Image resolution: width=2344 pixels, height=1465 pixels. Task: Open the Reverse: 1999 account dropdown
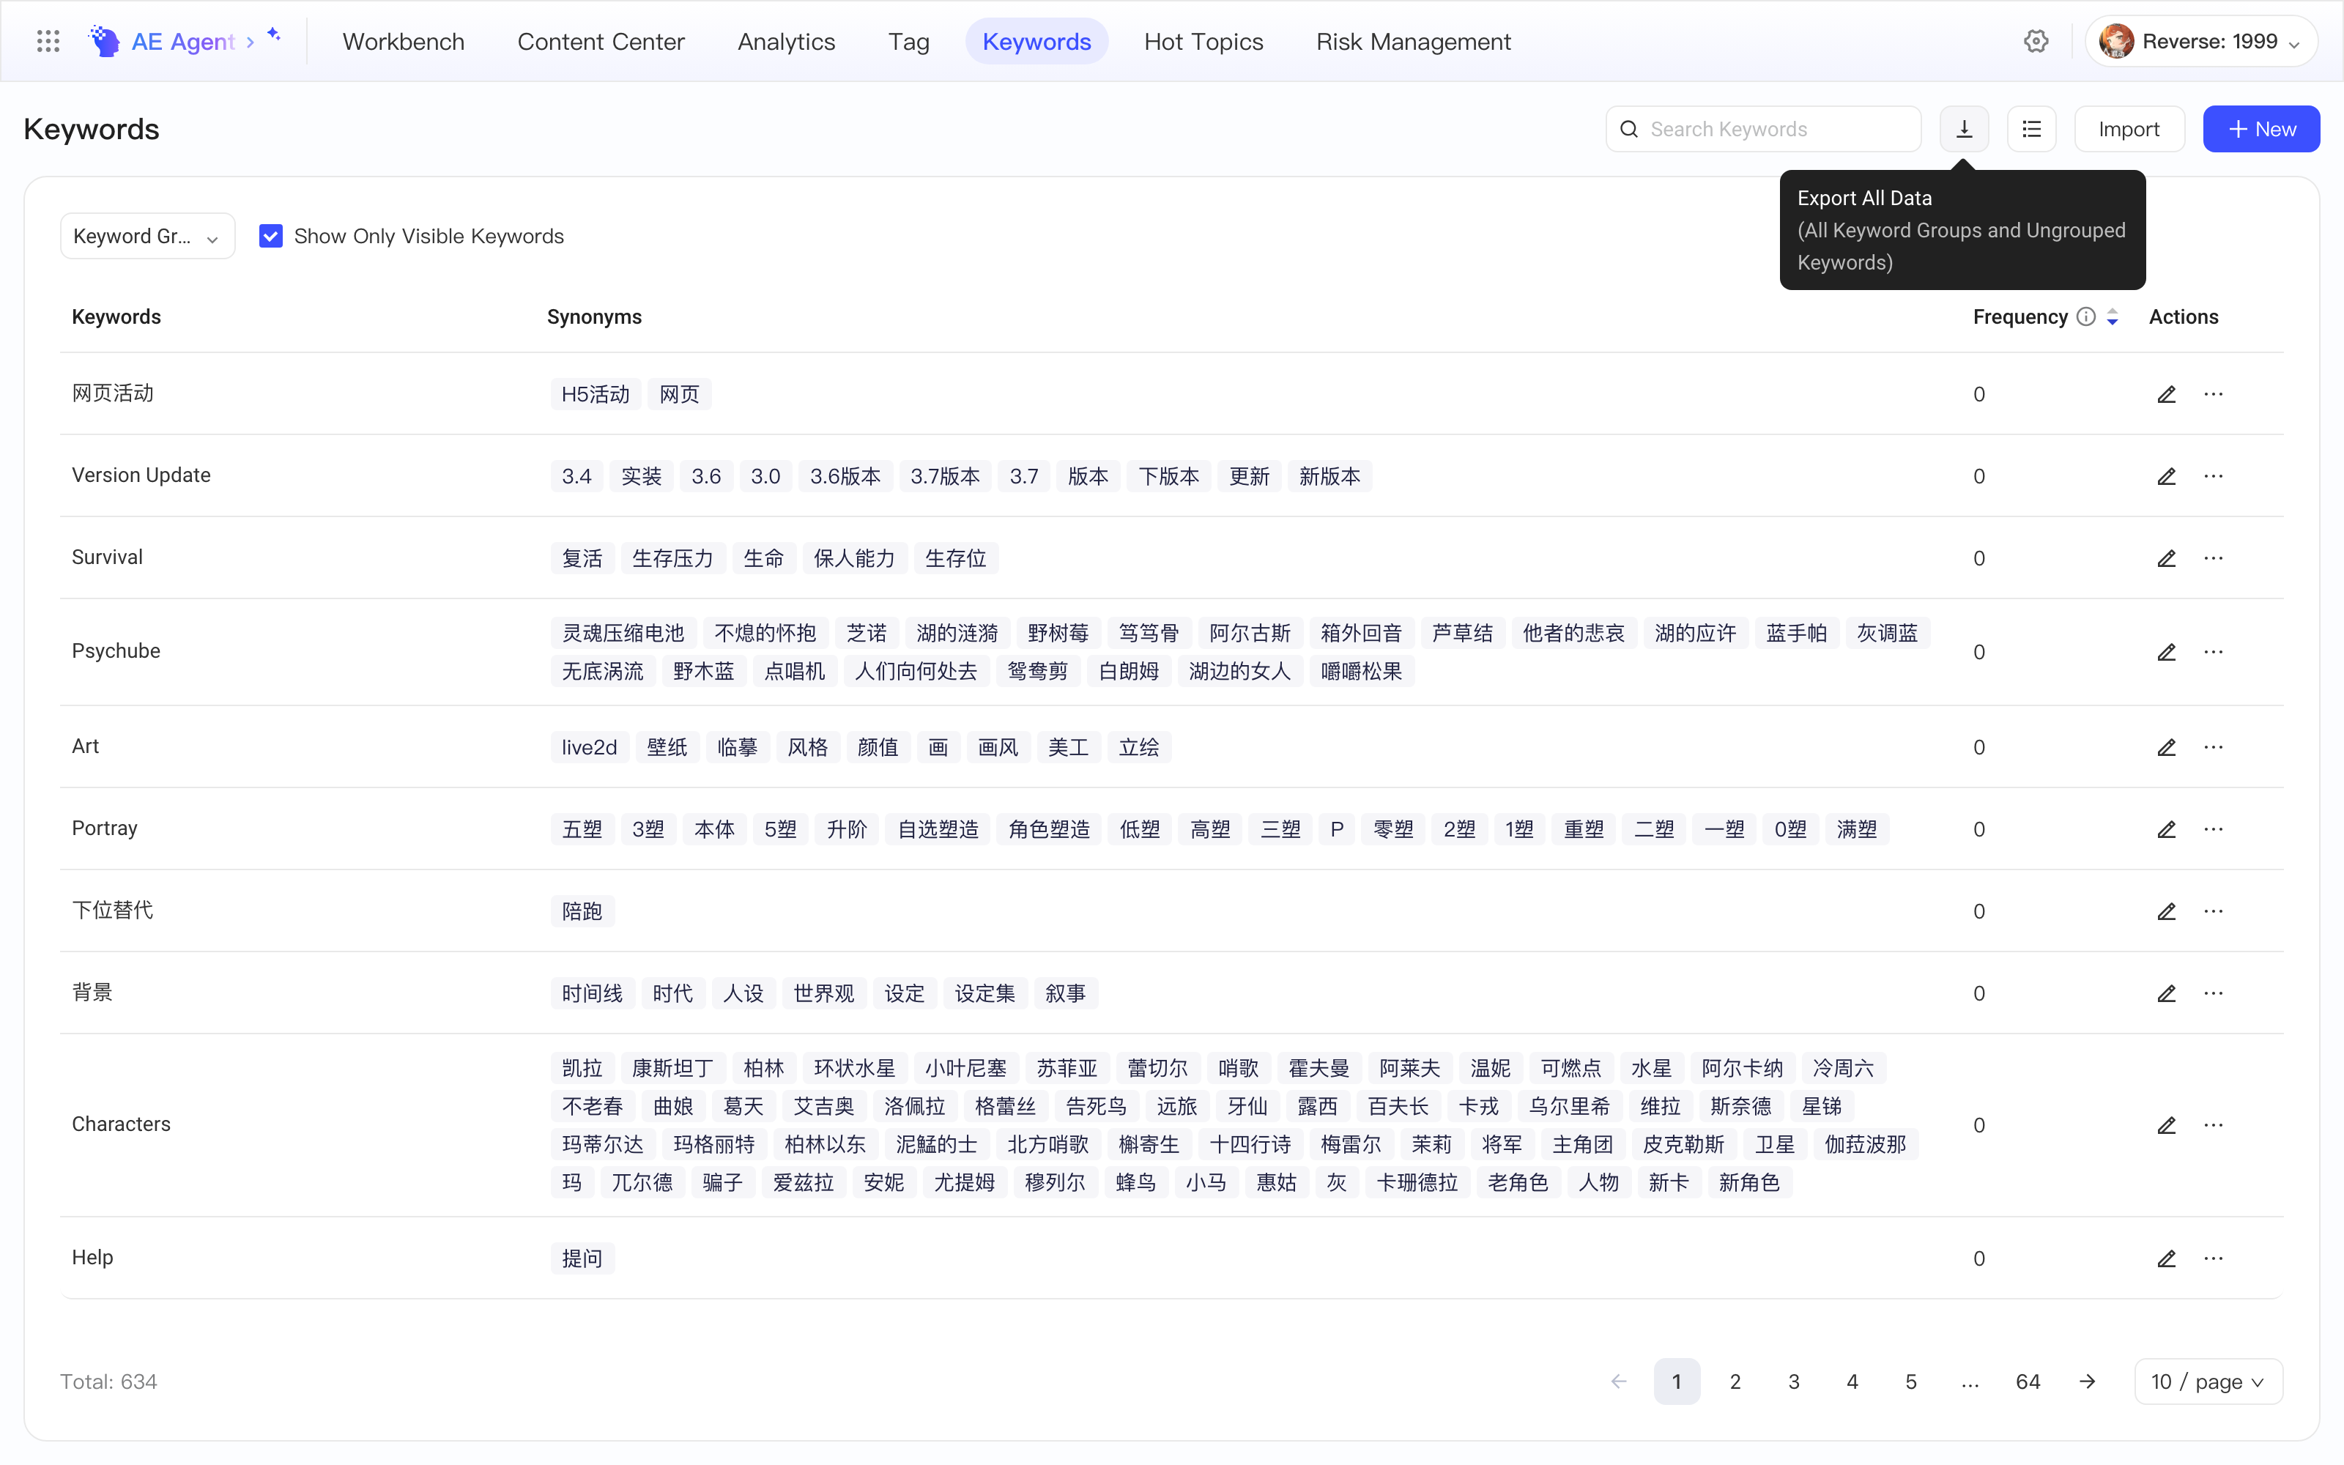pyautogui.click(x=2200, y=42)
